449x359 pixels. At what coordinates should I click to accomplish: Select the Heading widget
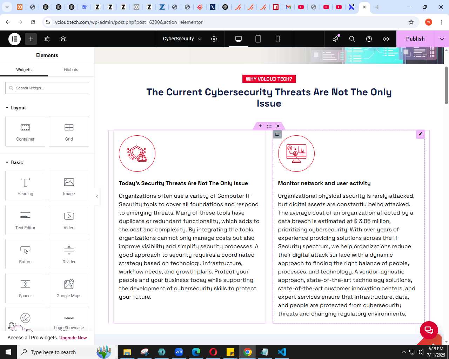(x=25, y=186)
